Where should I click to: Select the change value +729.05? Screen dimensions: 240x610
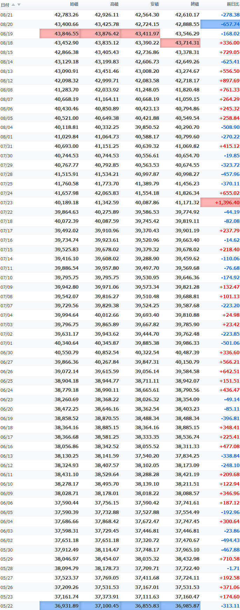tap(229, 52)
